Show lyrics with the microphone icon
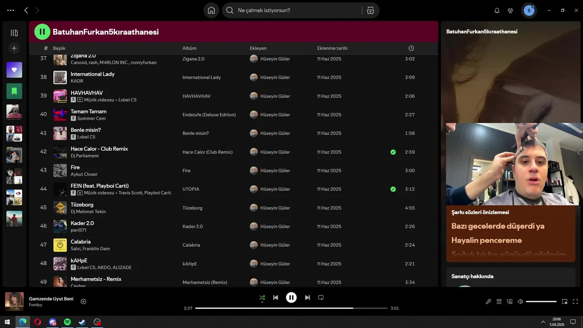583x328 pixels. point(488,302)
